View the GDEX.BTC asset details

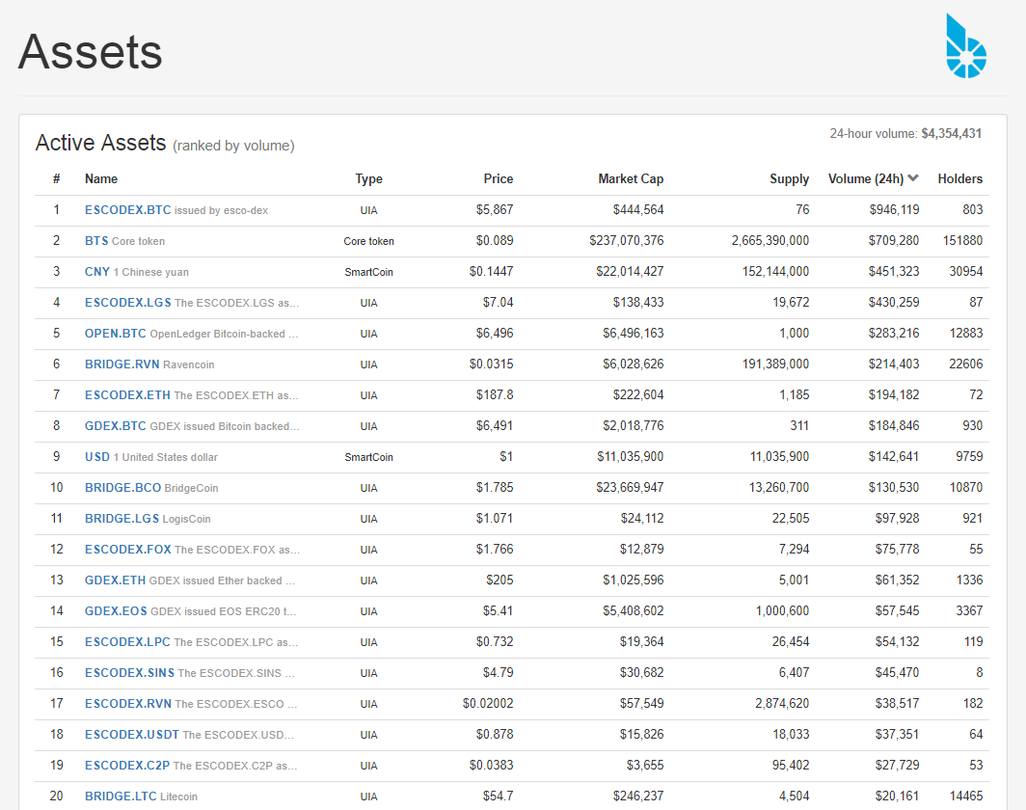tap(115, 426)
